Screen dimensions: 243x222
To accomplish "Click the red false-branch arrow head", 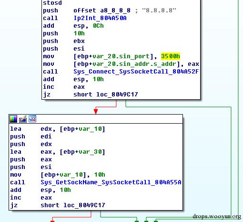I will tap(96, 111).
